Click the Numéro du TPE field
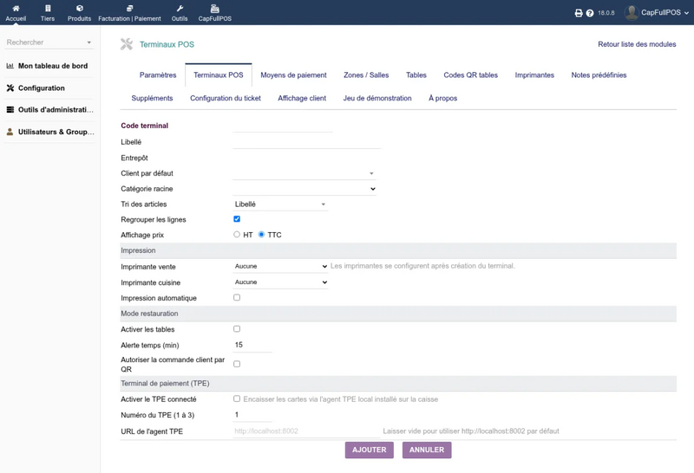This screenshot has width=694, height=473. tap(252, 415)
